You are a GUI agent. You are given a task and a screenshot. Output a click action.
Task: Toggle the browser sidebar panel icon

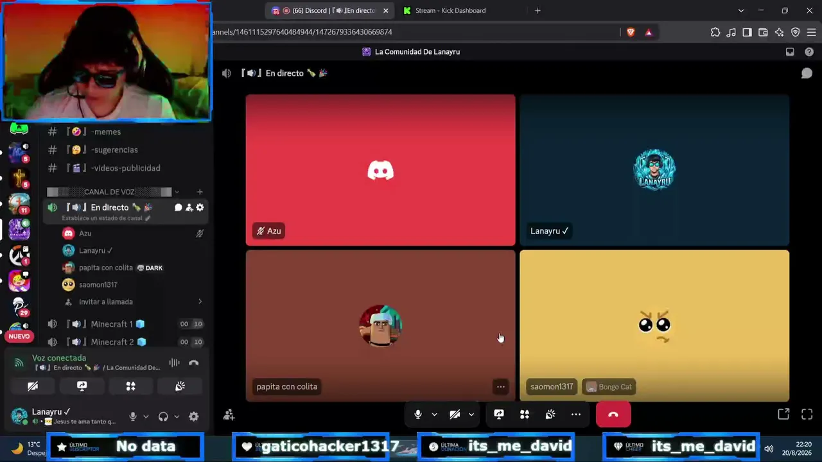747,32
